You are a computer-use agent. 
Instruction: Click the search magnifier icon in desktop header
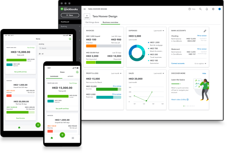point(200,9)
